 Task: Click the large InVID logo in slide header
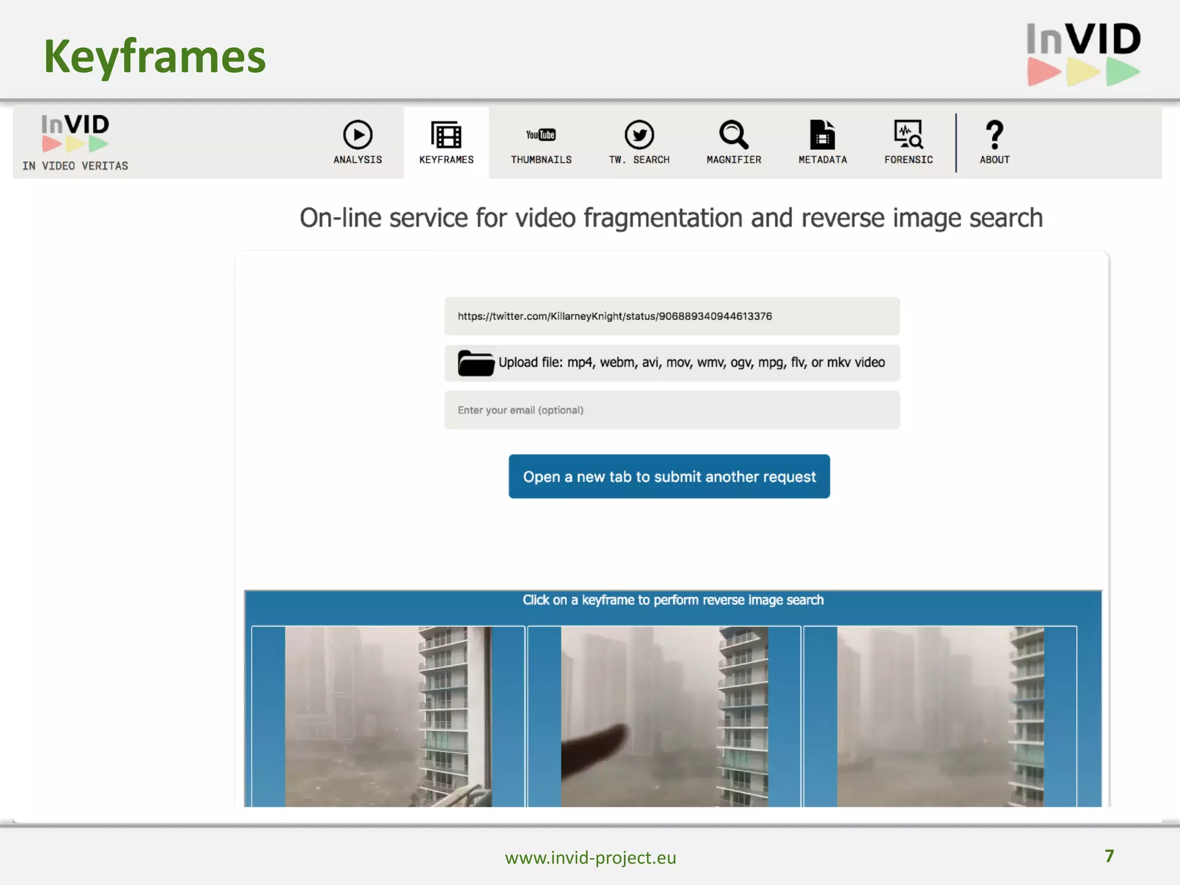pyautogui.click(x=1084, y=54)
